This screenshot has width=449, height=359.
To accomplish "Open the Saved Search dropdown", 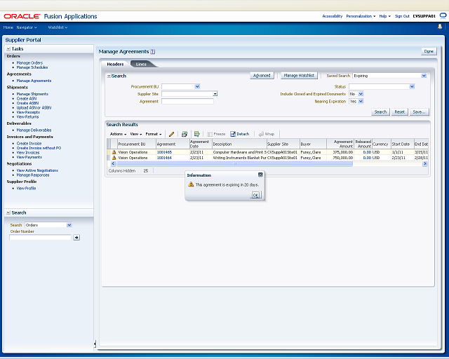I will [424, 76].
